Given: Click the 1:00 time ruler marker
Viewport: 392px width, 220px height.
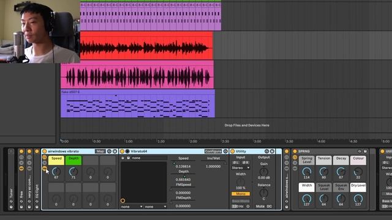Looking at the screenshot, I should (x=129, y=141).
